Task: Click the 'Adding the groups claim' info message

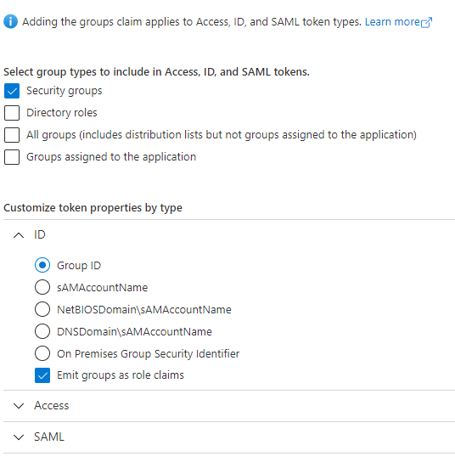Action: (x=192, y=22)
